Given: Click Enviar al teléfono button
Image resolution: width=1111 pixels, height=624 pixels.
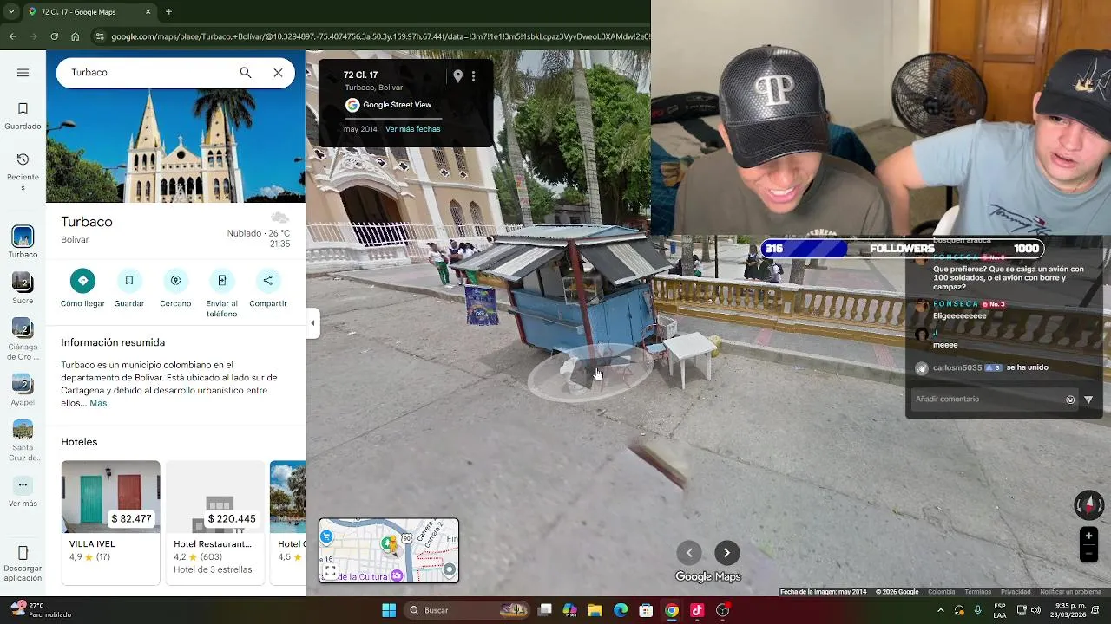Looking at the screenshot, I should [x=221, y=294].
